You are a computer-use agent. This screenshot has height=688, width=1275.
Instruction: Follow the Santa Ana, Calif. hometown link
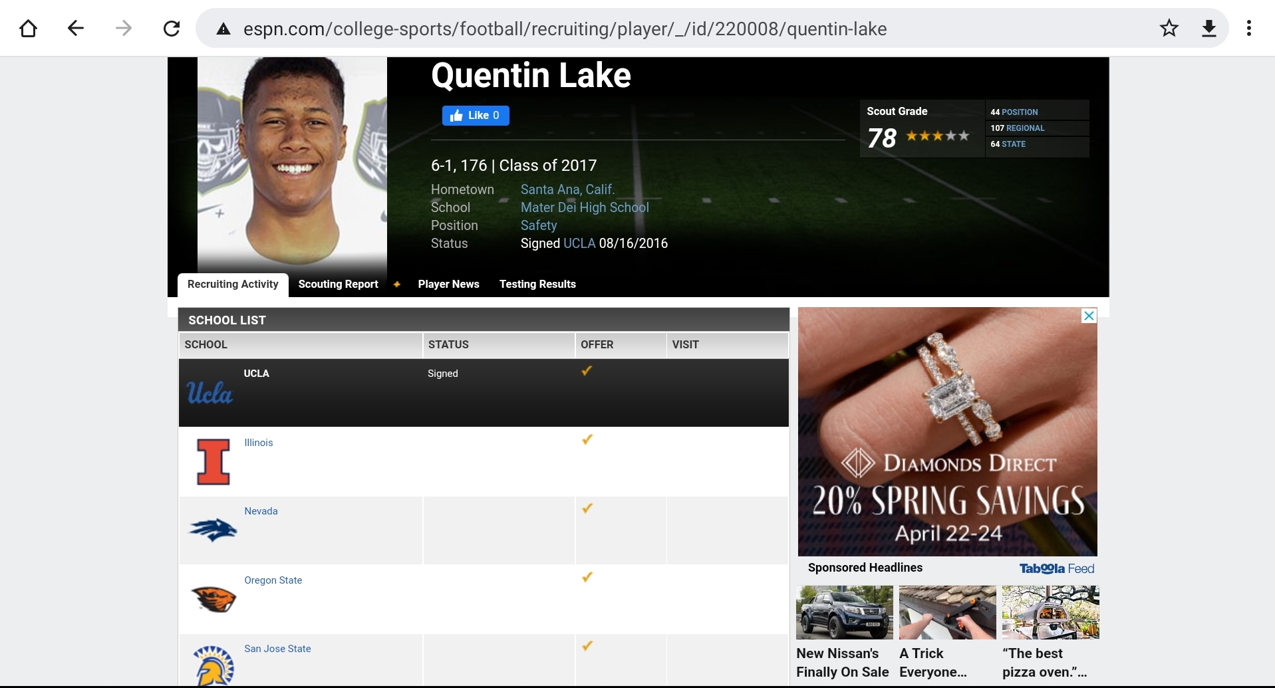[567, 189]
